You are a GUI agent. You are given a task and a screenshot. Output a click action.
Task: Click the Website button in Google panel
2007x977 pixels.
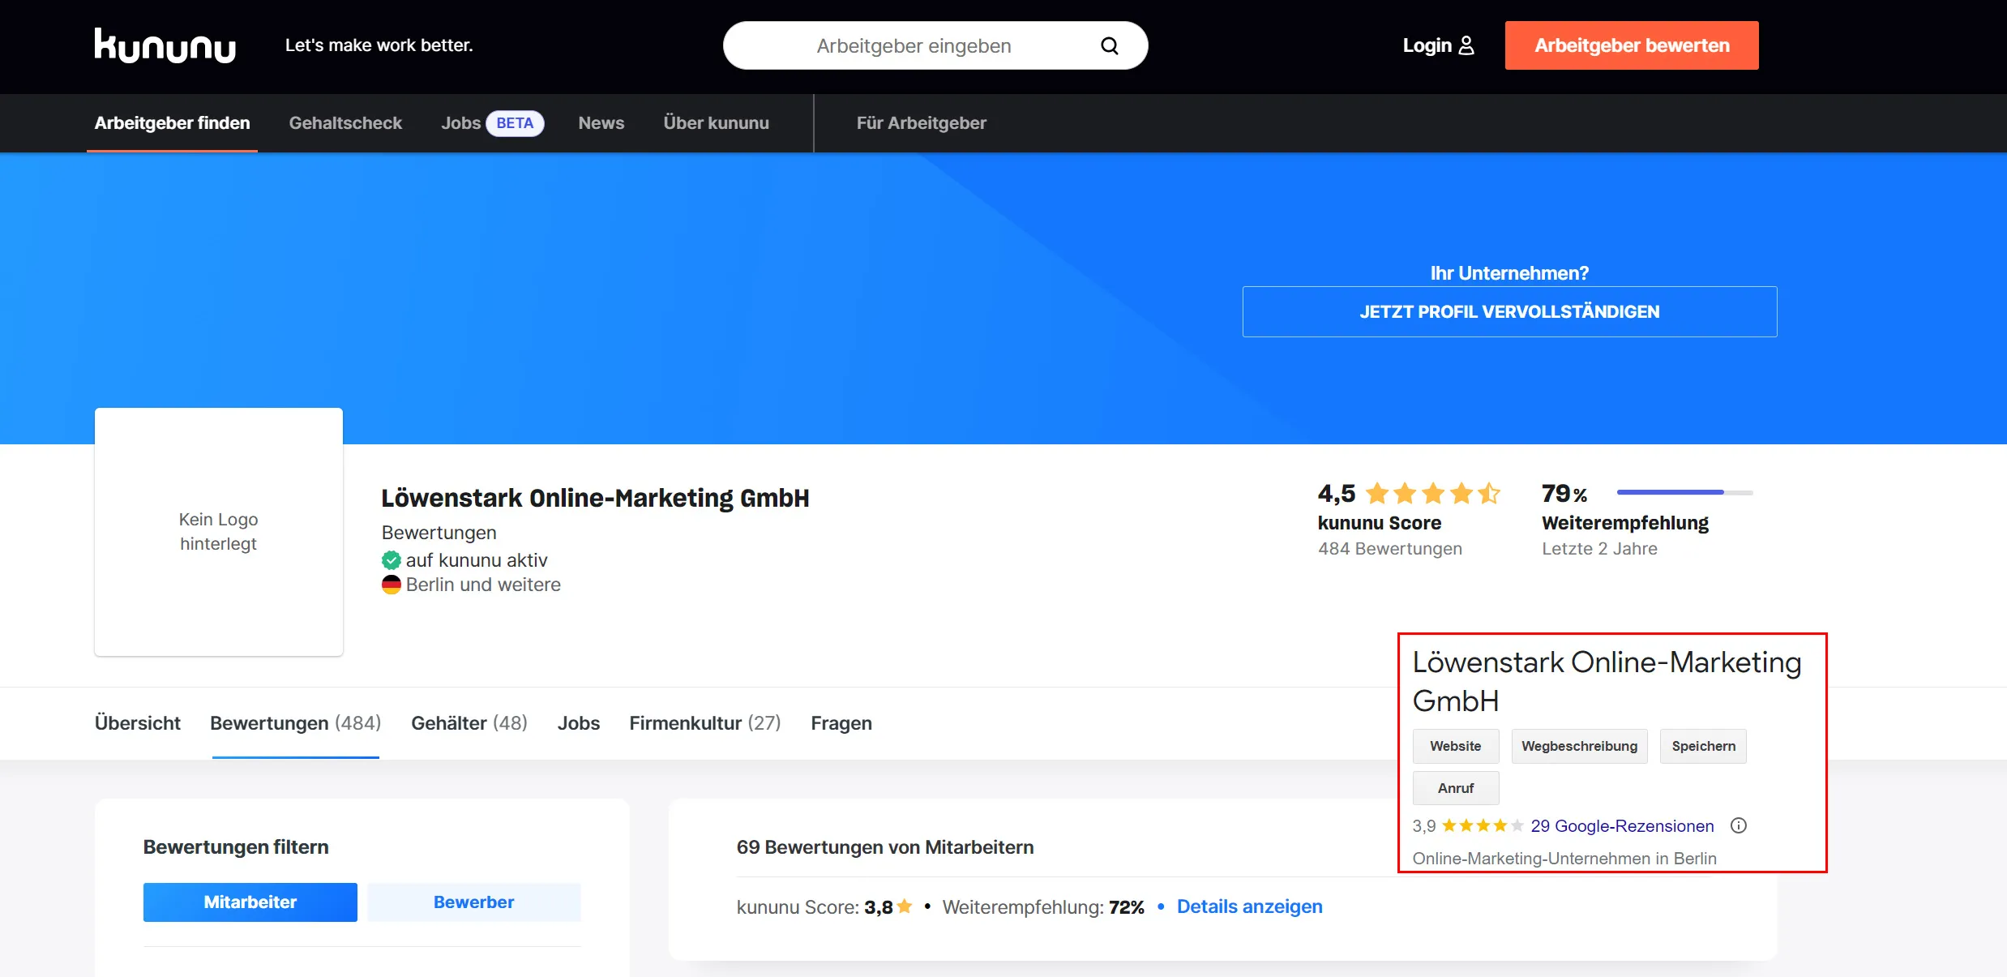[1456, 746]
